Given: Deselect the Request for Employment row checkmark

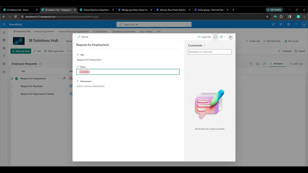Looking at the screenshot, I should click(17, 79).
